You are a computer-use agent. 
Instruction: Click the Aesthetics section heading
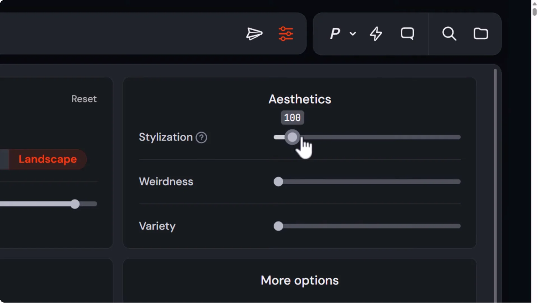point(300,99)
